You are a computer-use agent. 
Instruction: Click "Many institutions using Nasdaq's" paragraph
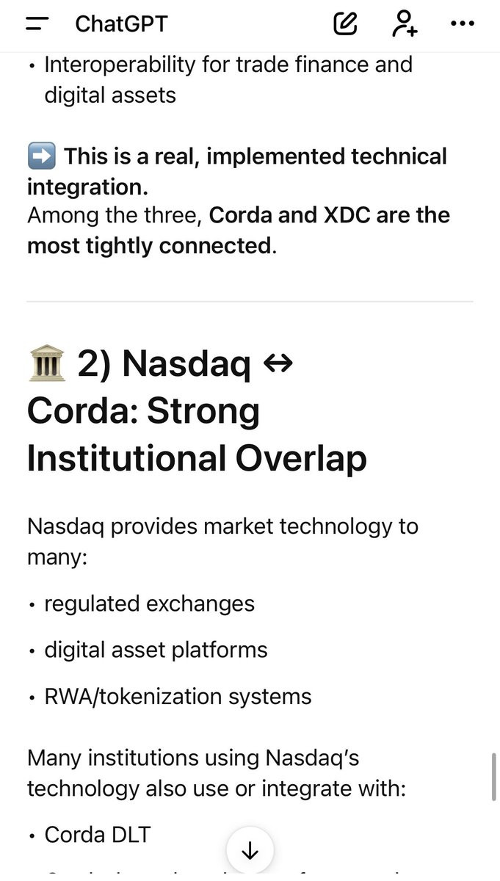(x=217, y=773)
